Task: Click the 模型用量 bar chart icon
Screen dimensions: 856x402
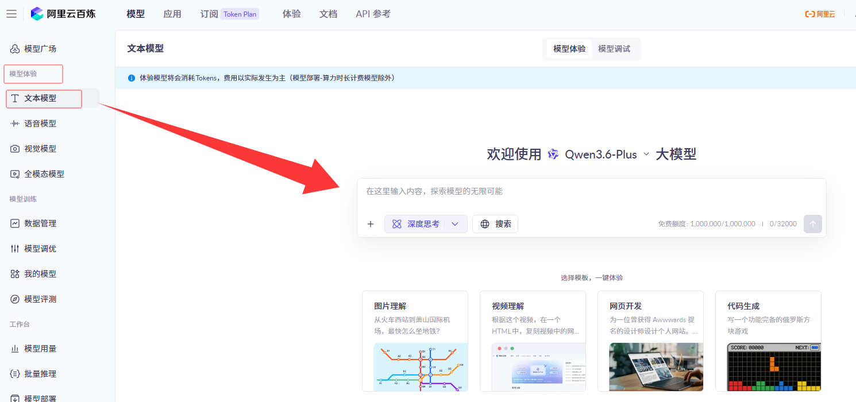Action: (x=15, y=349)
